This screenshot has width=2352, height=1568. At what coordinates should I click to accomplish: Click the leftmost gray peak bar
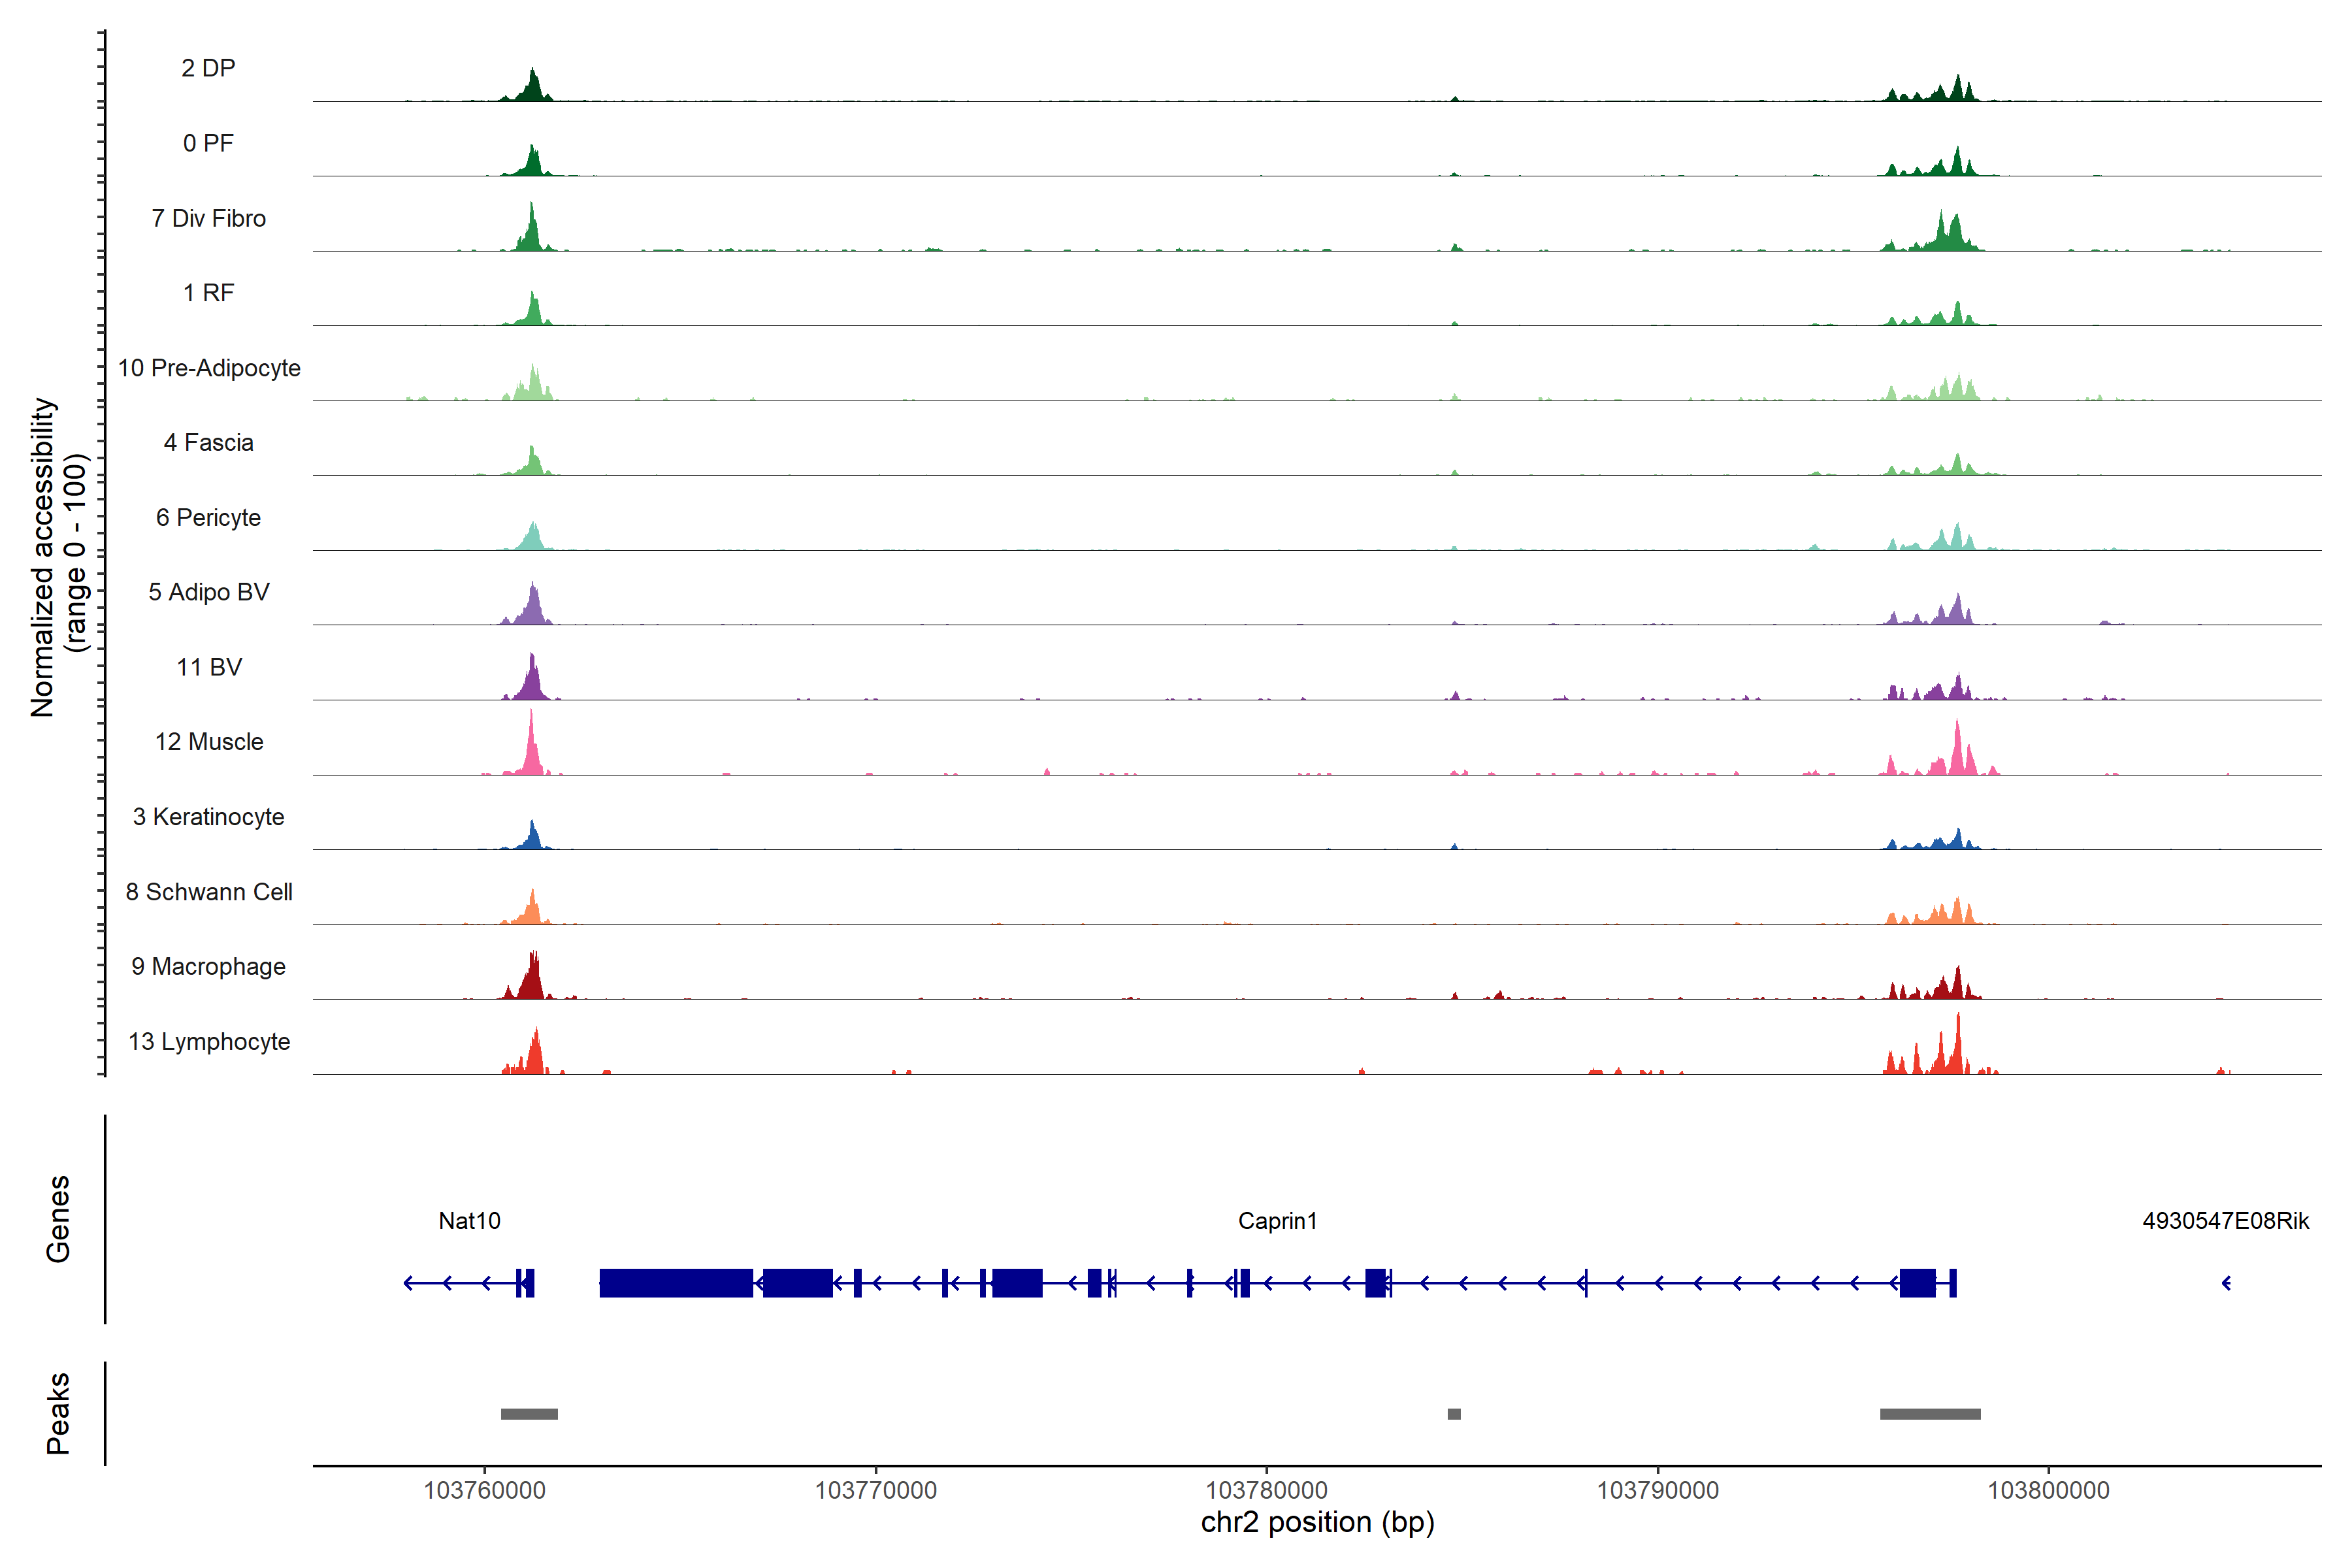click(529, 1414)
